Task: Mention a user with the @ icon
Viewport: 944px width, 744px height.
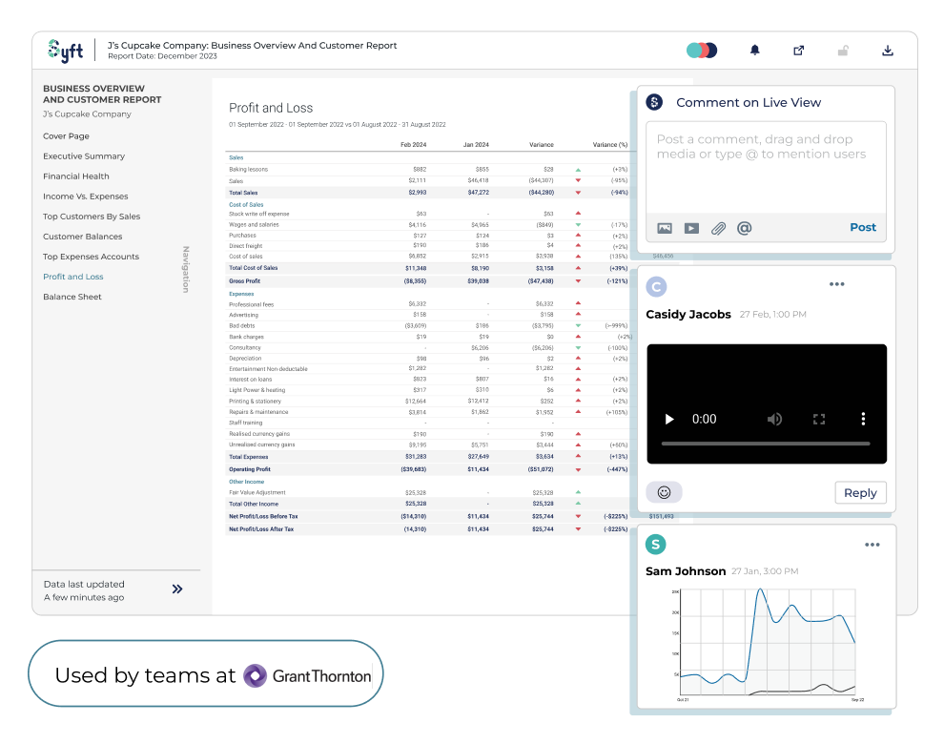Action: pos(745,229)
